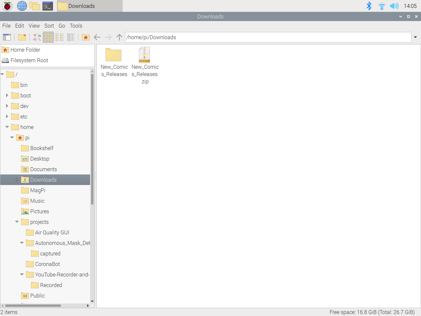Open the Edit menu
The image size is (421, 316).
pyautogui.click(x=20, y=26)
